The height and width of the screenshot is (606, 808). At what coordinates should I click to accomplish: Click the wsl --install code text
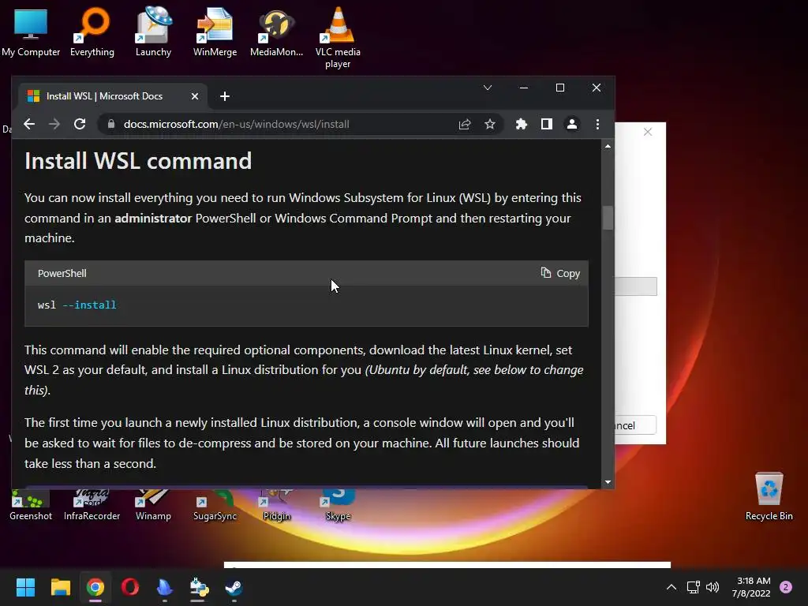[x=77, y=305]
